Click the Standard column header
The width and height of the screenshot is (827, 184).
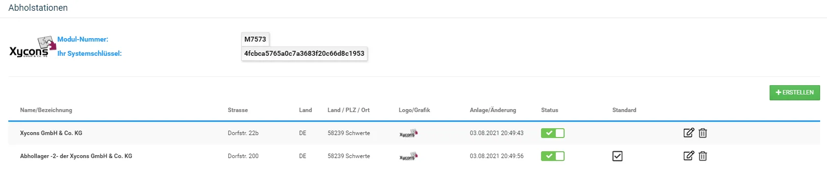(x=624, y=110)
